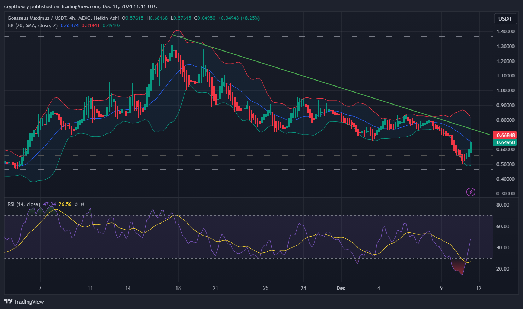Click the RSI (14, close) indicator label
The image size is (523, 309).
click(x=24, y=204)
